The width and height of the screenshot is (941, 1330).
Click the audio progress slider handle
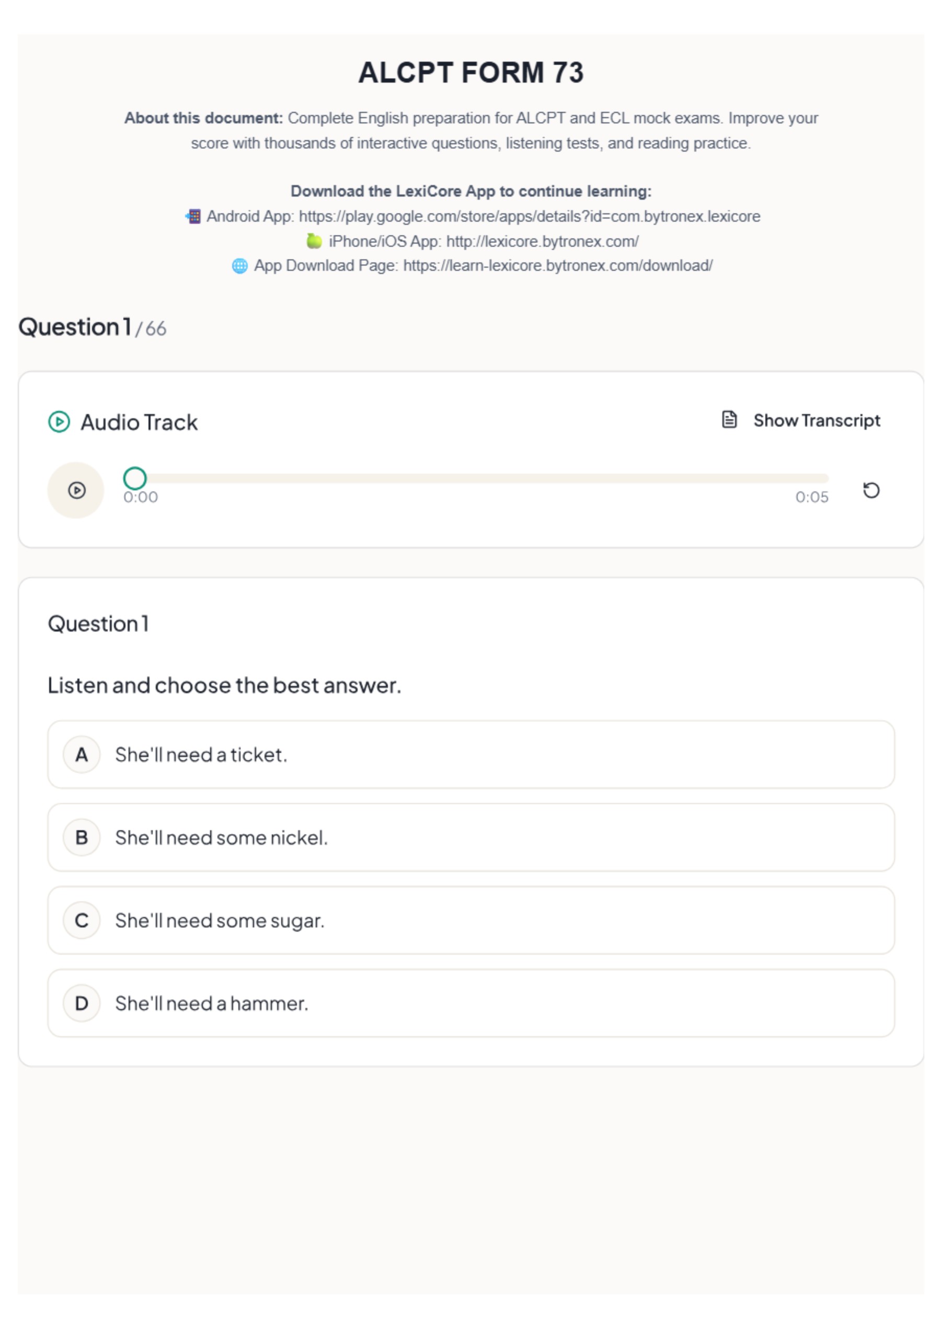click(135, 478)
